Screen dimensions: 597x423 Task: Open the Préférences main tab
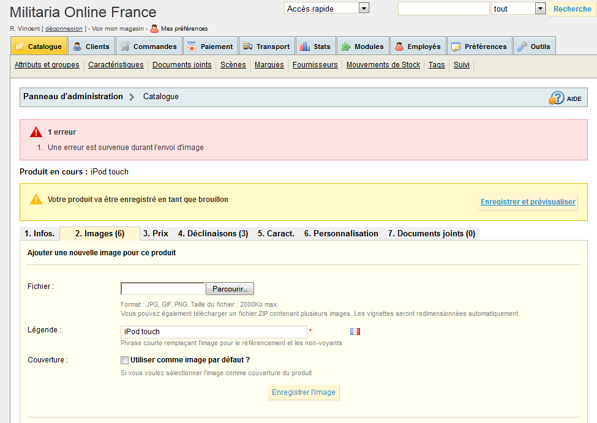479,46
